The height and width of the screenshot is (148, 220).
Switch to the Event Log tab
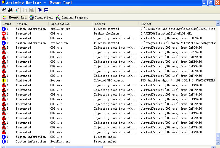15,17
